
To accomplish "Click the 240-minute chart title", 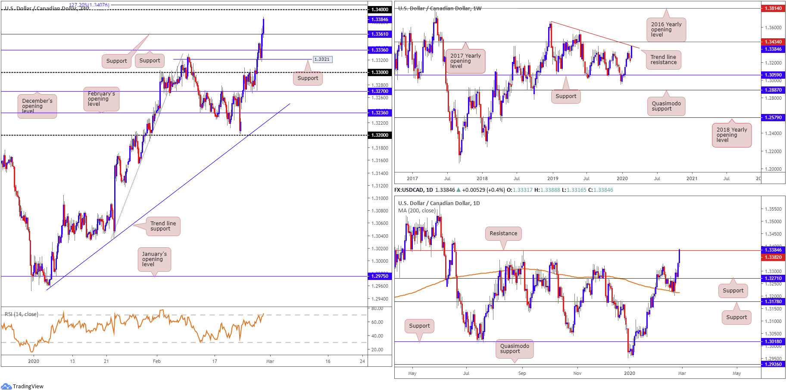I will coord(47,9).
